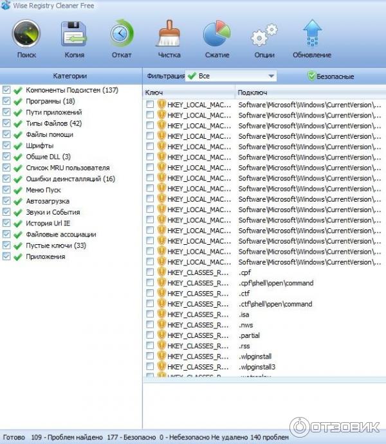Click the Безопасные button
This screenshot has width=386, height=444.
pos(331,76)
